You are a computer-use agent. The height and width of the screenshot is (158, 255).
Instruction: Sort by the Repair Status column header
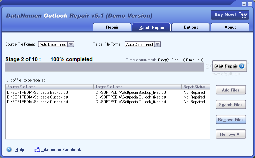[196, 86]
